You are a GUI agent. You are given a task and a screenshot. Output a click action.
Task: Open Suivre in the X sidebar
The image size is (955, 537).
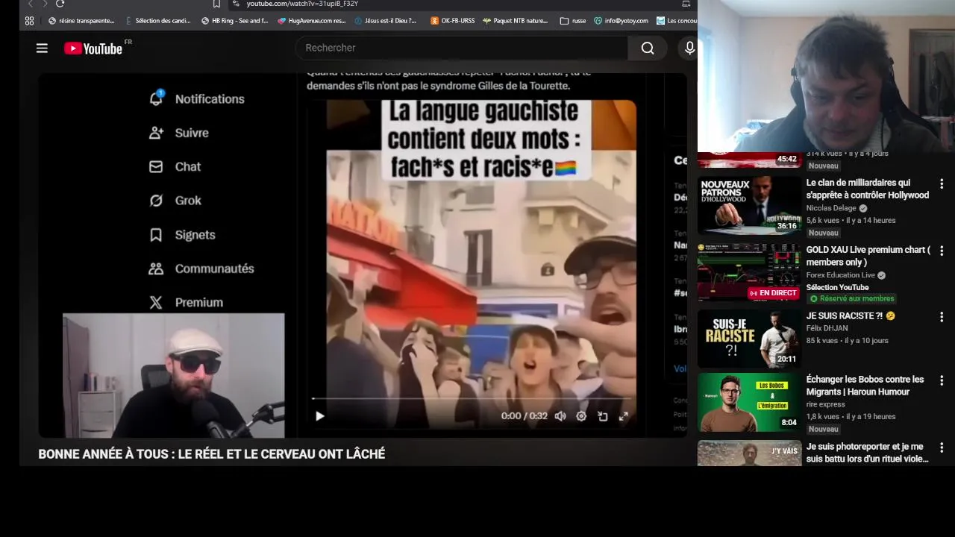coord(179,133)
